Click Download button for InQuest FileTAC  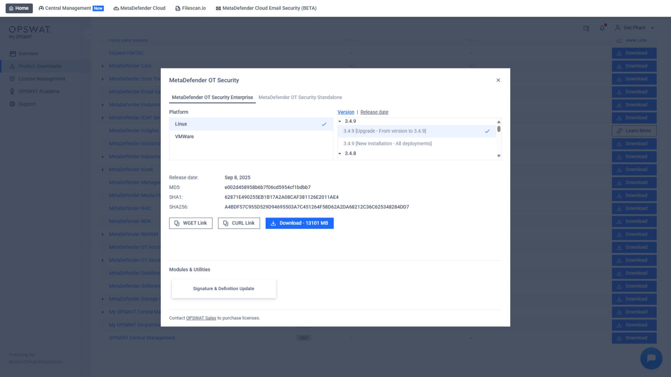point(634,53)
